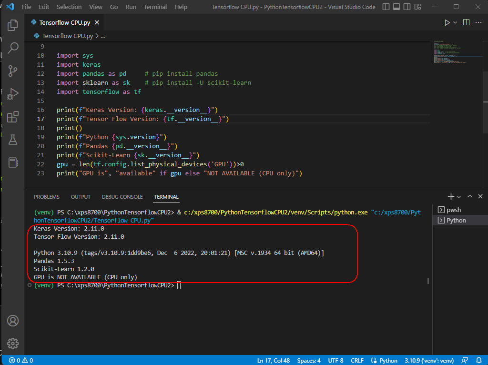Open the Terminal menu
The width and height of the screenshot is (488, 365).
point(155,7)
